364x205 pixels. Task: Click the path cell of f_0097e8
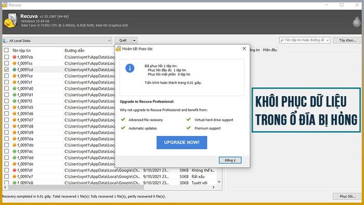click(x=102, y=183)
